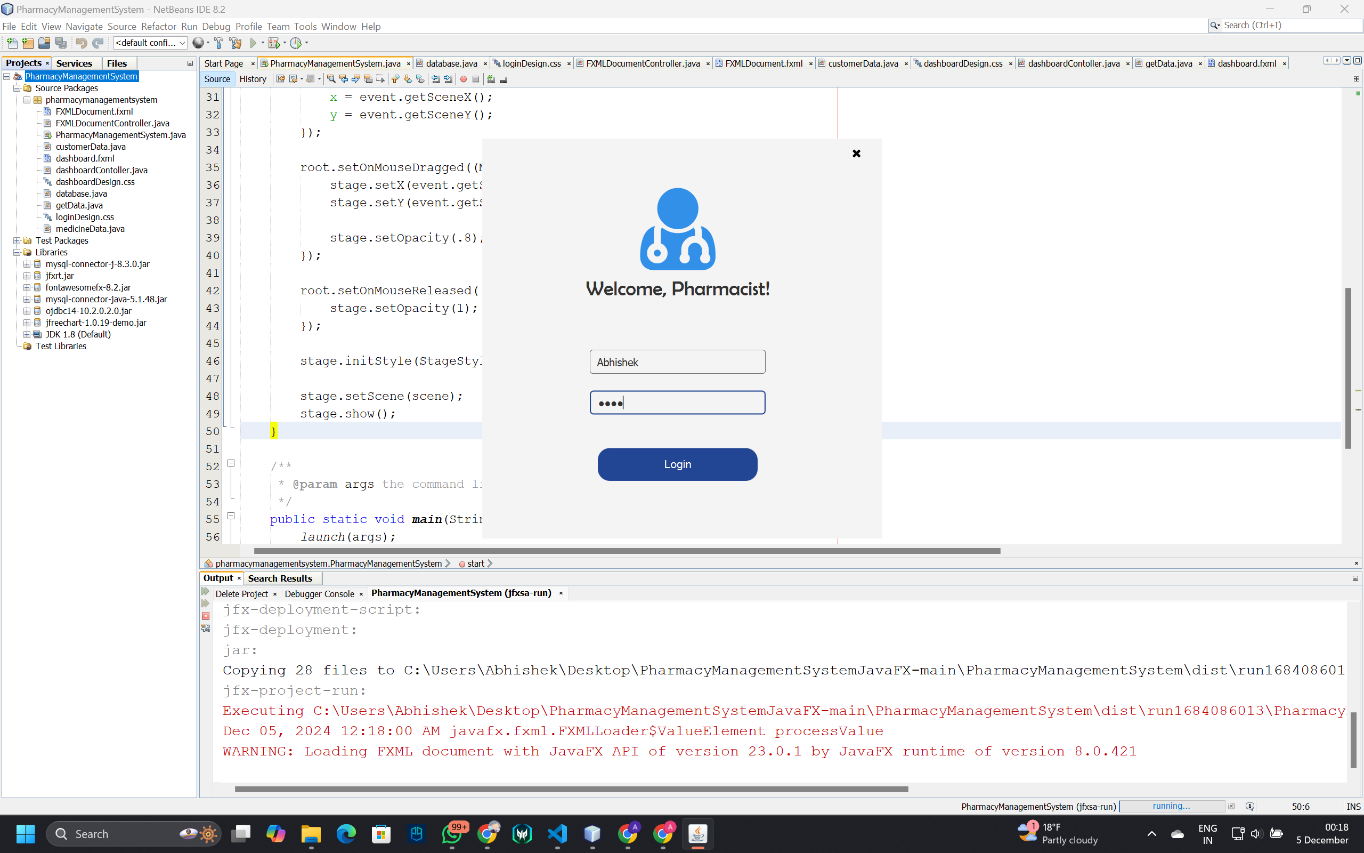Click the Next Bookmark icon
The image size is (1364, 853).
408,79
